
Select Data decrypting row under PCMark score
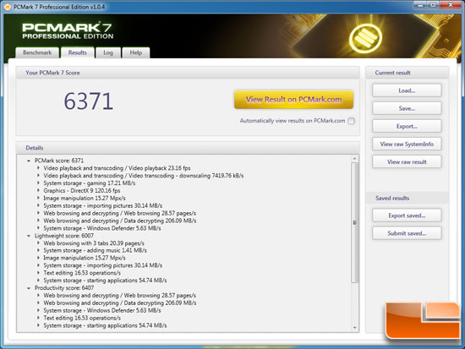point(119,221)
